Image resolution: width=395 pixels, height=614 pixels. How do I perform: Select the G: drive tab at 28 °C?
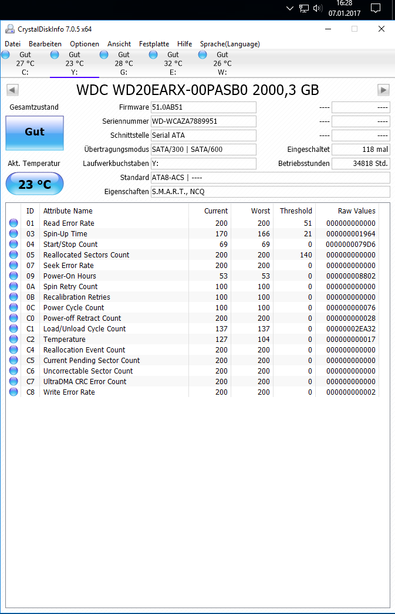click(124, 63)
